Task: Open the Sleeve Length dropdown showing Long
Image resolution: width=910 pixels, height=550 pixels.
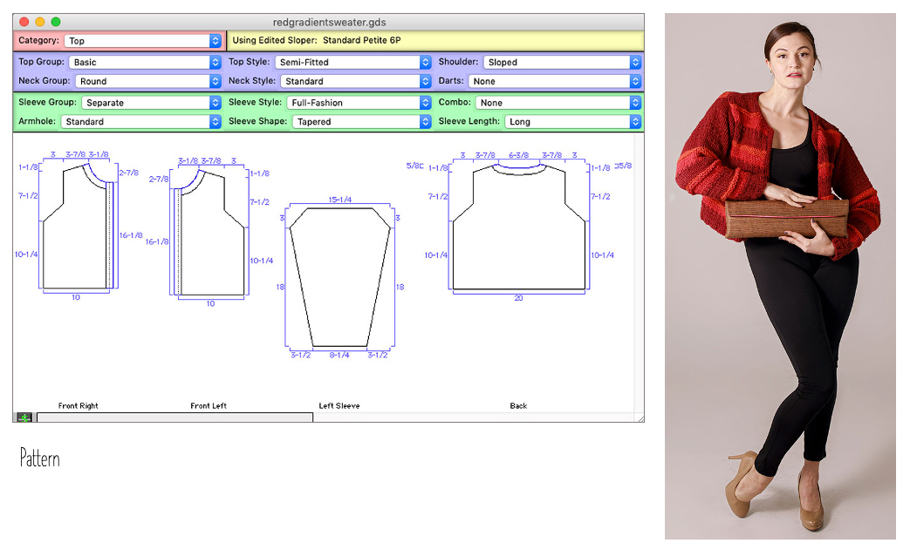Action: 573,122
